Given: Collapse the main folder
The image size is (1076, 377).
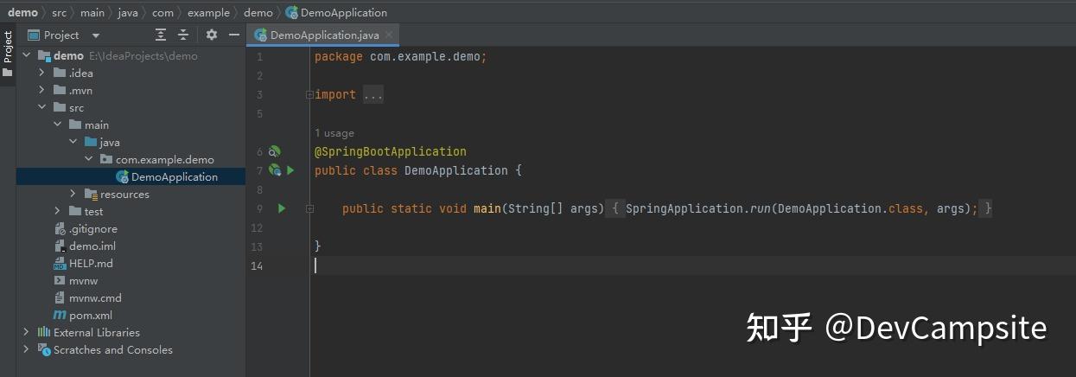Looking at the screenshot, I should (x=57, y=125).
